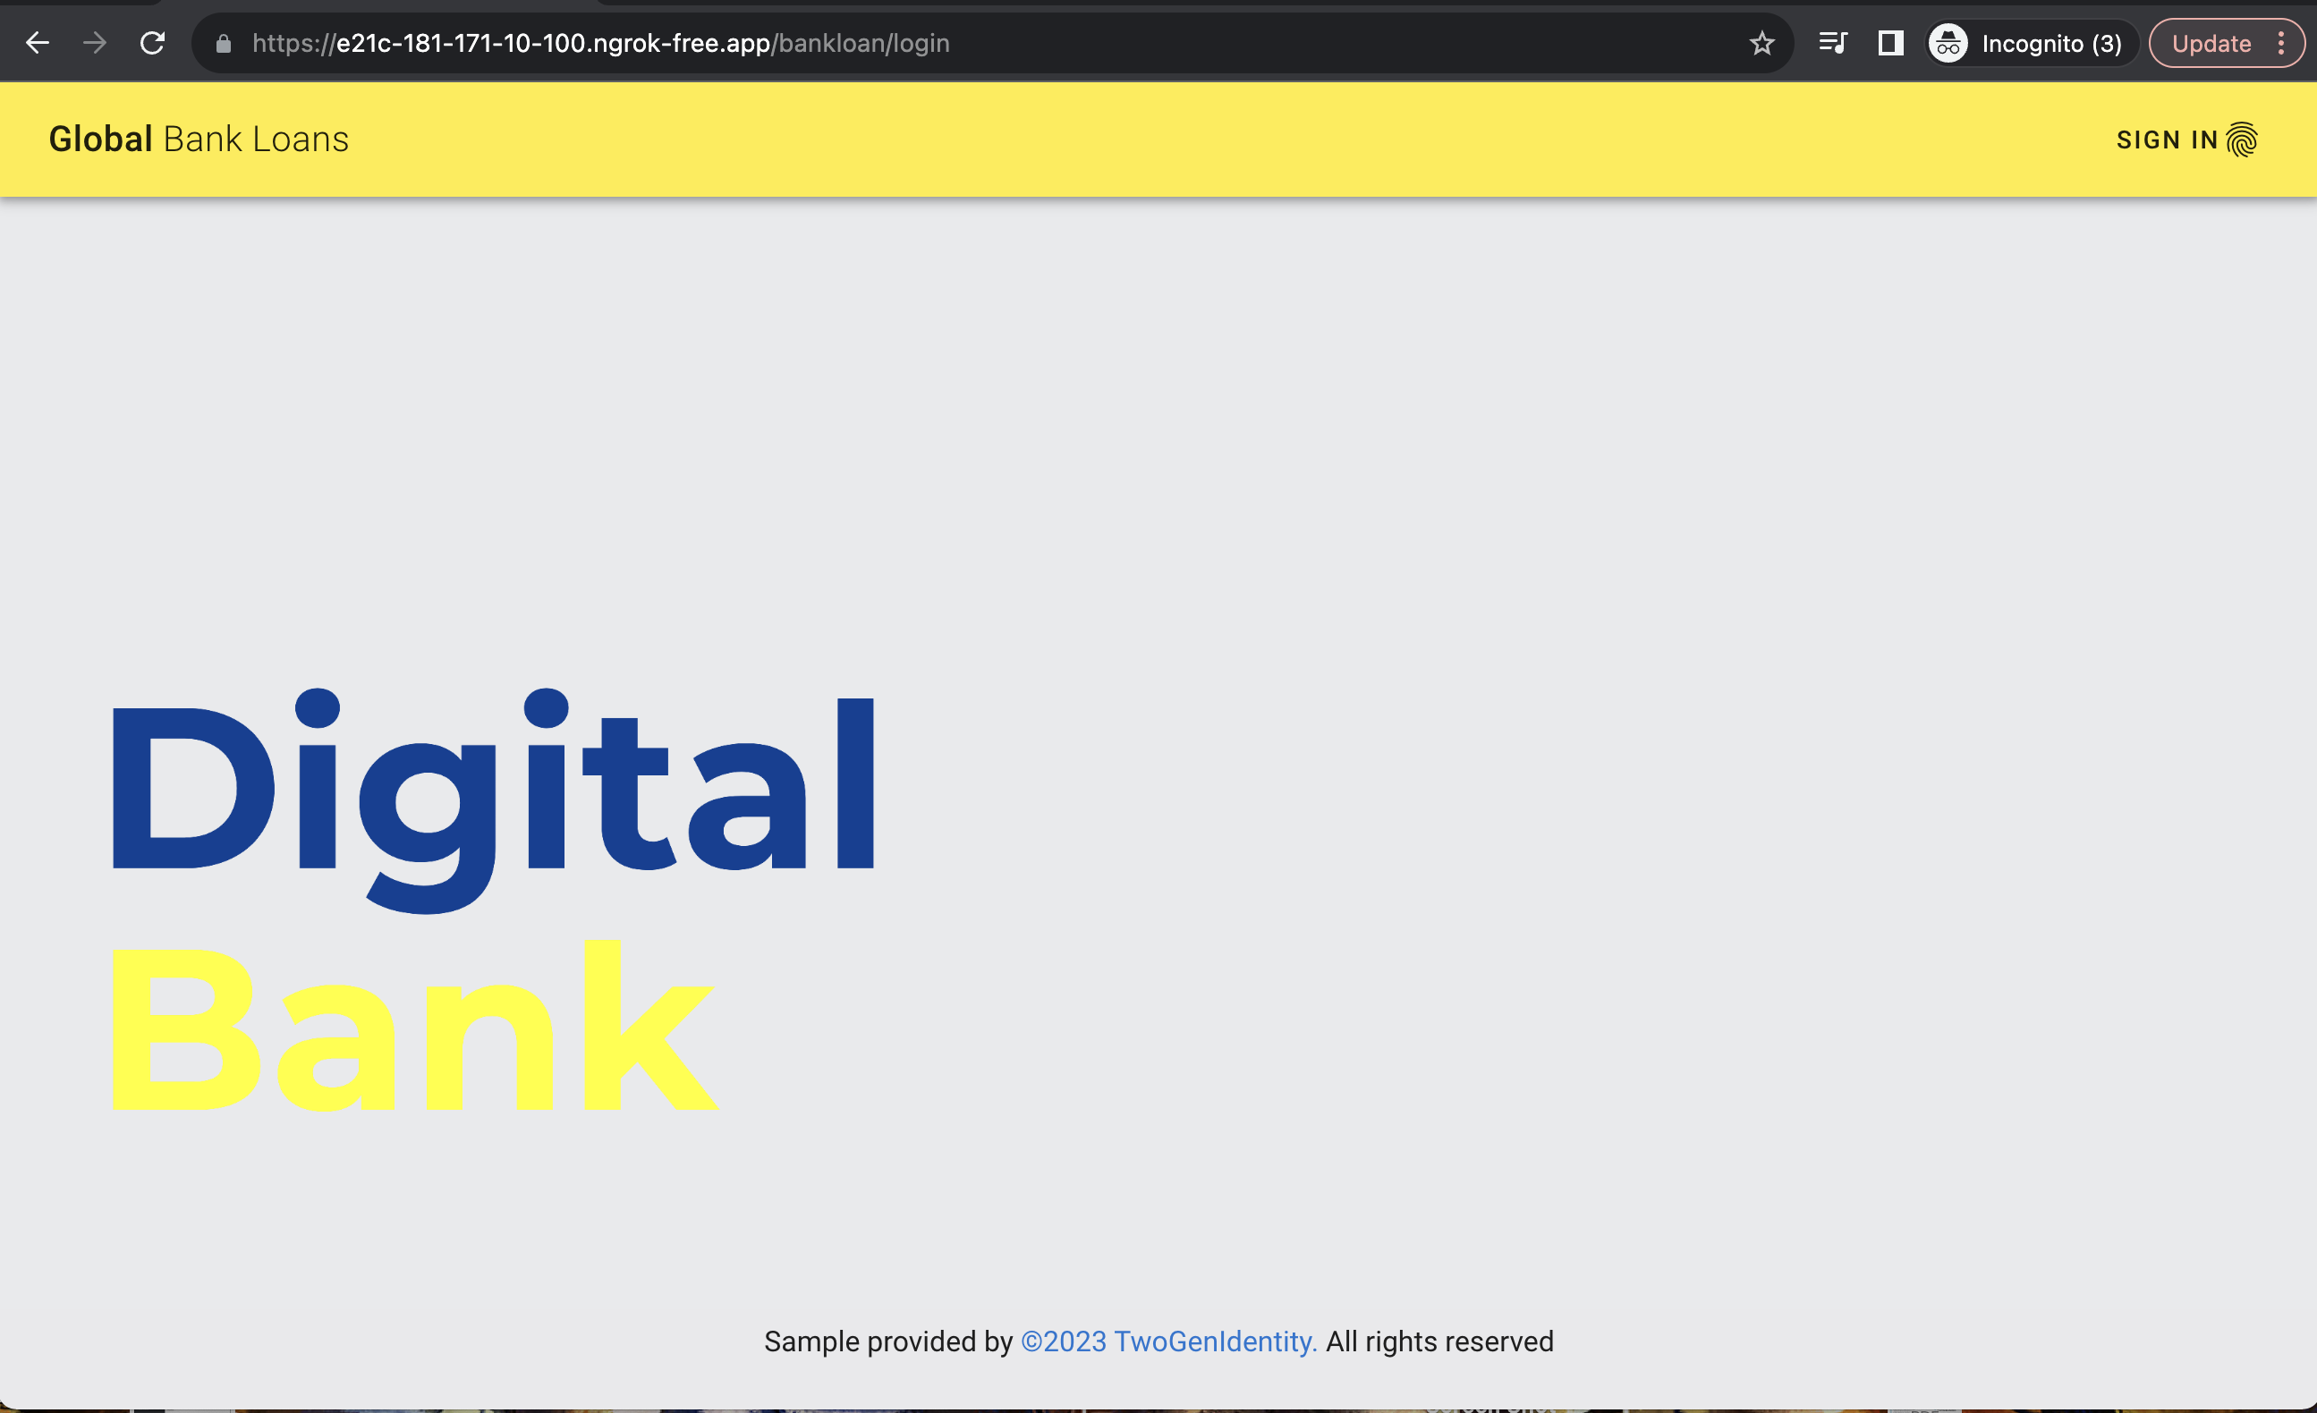This screenshot has height=1413, width=2317.
Task: Click the Incognito (3) label
Action: point(2051,43)
